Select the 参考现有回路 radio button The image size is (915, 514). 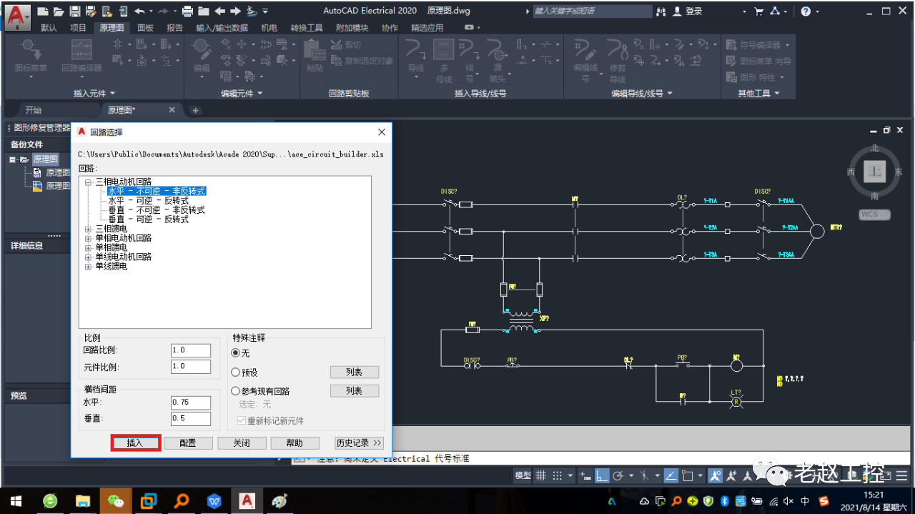point(236,391)
